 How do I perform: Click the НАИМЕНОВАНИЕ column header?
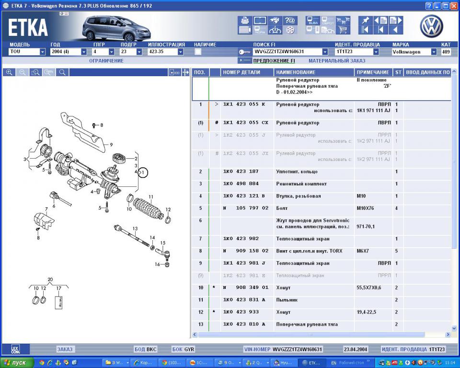point(314,72)
